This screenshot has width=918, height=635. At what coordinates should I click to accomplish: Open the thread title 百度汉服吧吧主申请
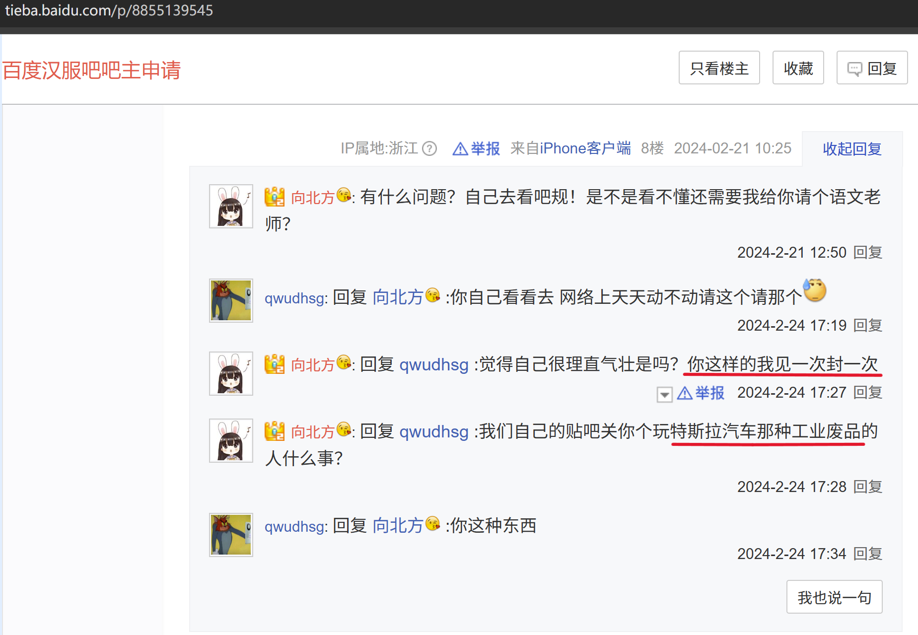91,70
